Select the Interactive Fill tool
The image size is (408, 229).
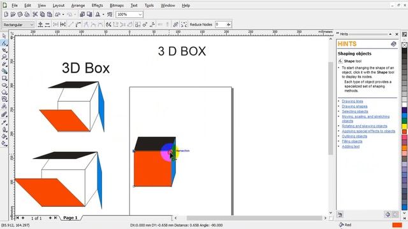pos(4,143)
